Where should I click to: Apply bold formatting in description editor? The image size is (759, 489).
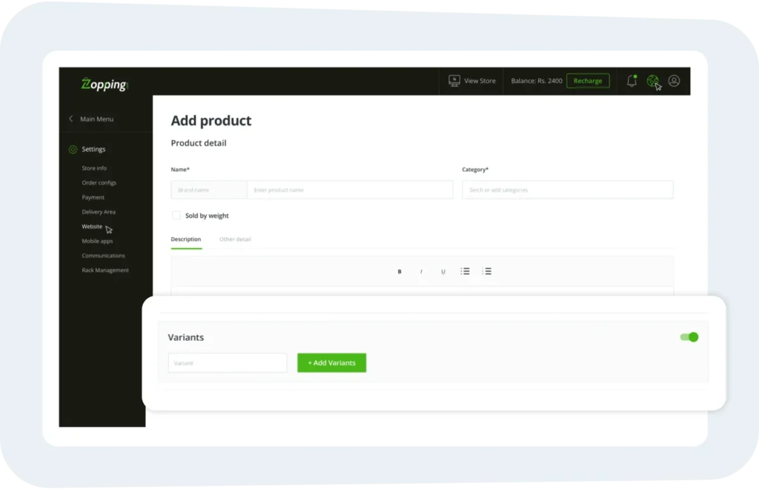[x=400, y=271]
